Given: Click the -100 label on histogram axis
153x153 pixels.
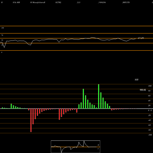Looking at the screenshot, I should 150,135.
